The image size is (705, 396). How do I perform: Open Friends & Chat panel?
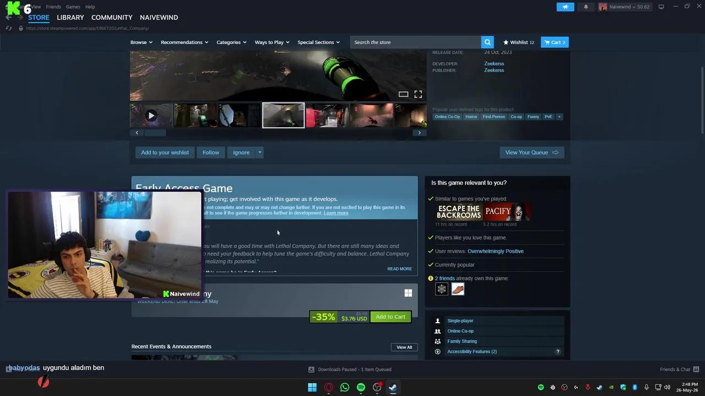679,370
